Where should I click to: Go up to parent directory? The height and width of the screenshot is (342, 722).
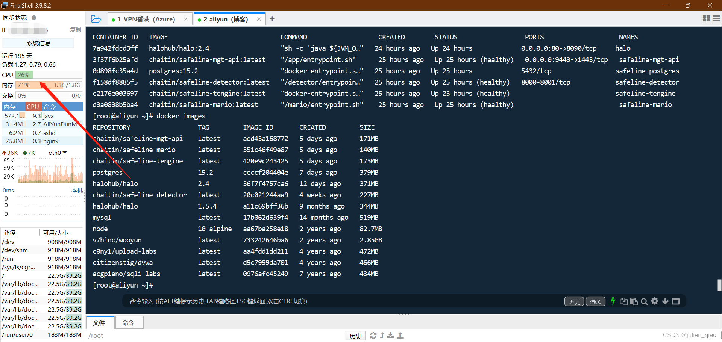click(382, 335)
